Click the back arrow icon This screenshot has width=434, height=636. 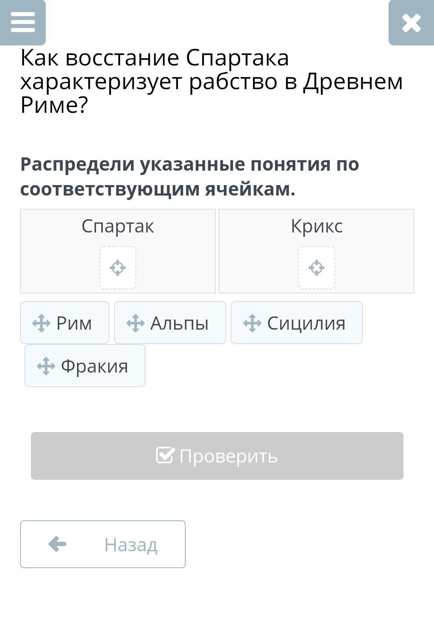click(57, 544)
